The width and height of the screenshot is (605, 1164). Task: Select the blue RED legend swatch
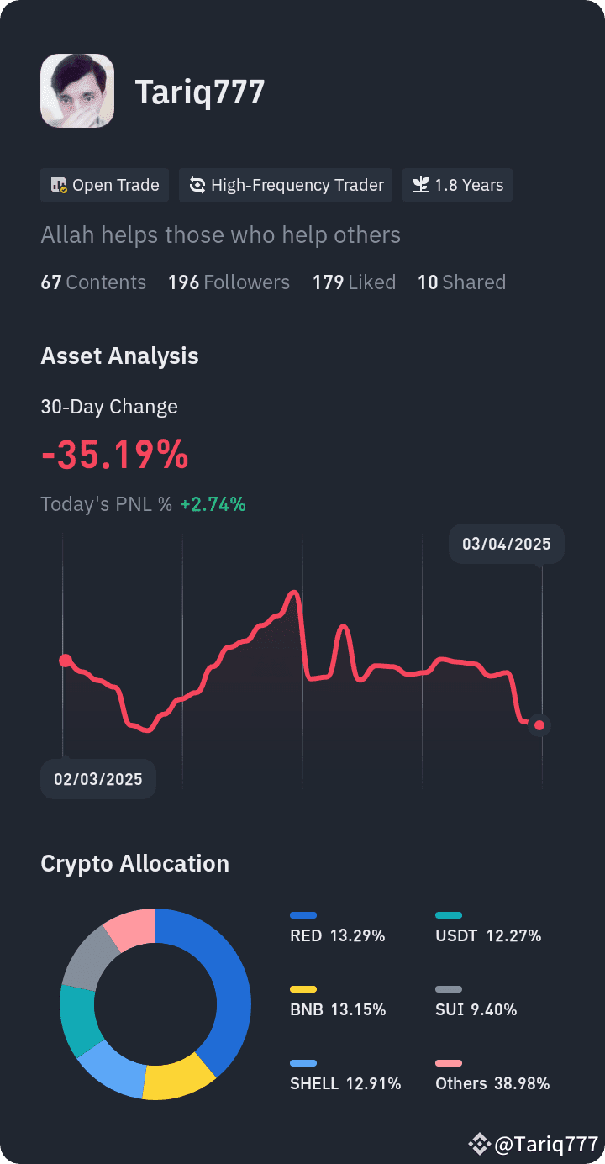coord(303,915)
